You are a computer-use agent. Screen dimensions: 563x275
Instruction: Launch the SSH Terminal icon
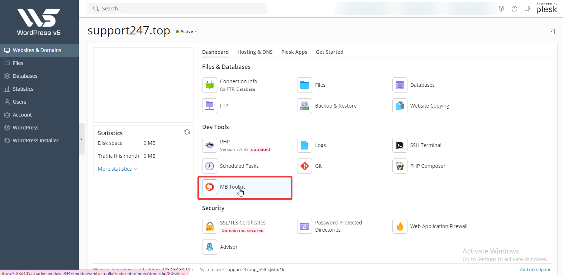coord(400,145)
